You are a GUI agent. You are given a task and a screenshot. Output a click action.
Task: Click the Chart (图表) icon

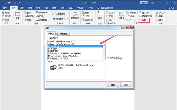click(x=38, y=16)
